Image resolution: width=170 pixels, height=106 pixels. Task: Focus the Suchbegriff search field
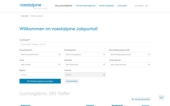pyautogui.click(x=85, y=44)
